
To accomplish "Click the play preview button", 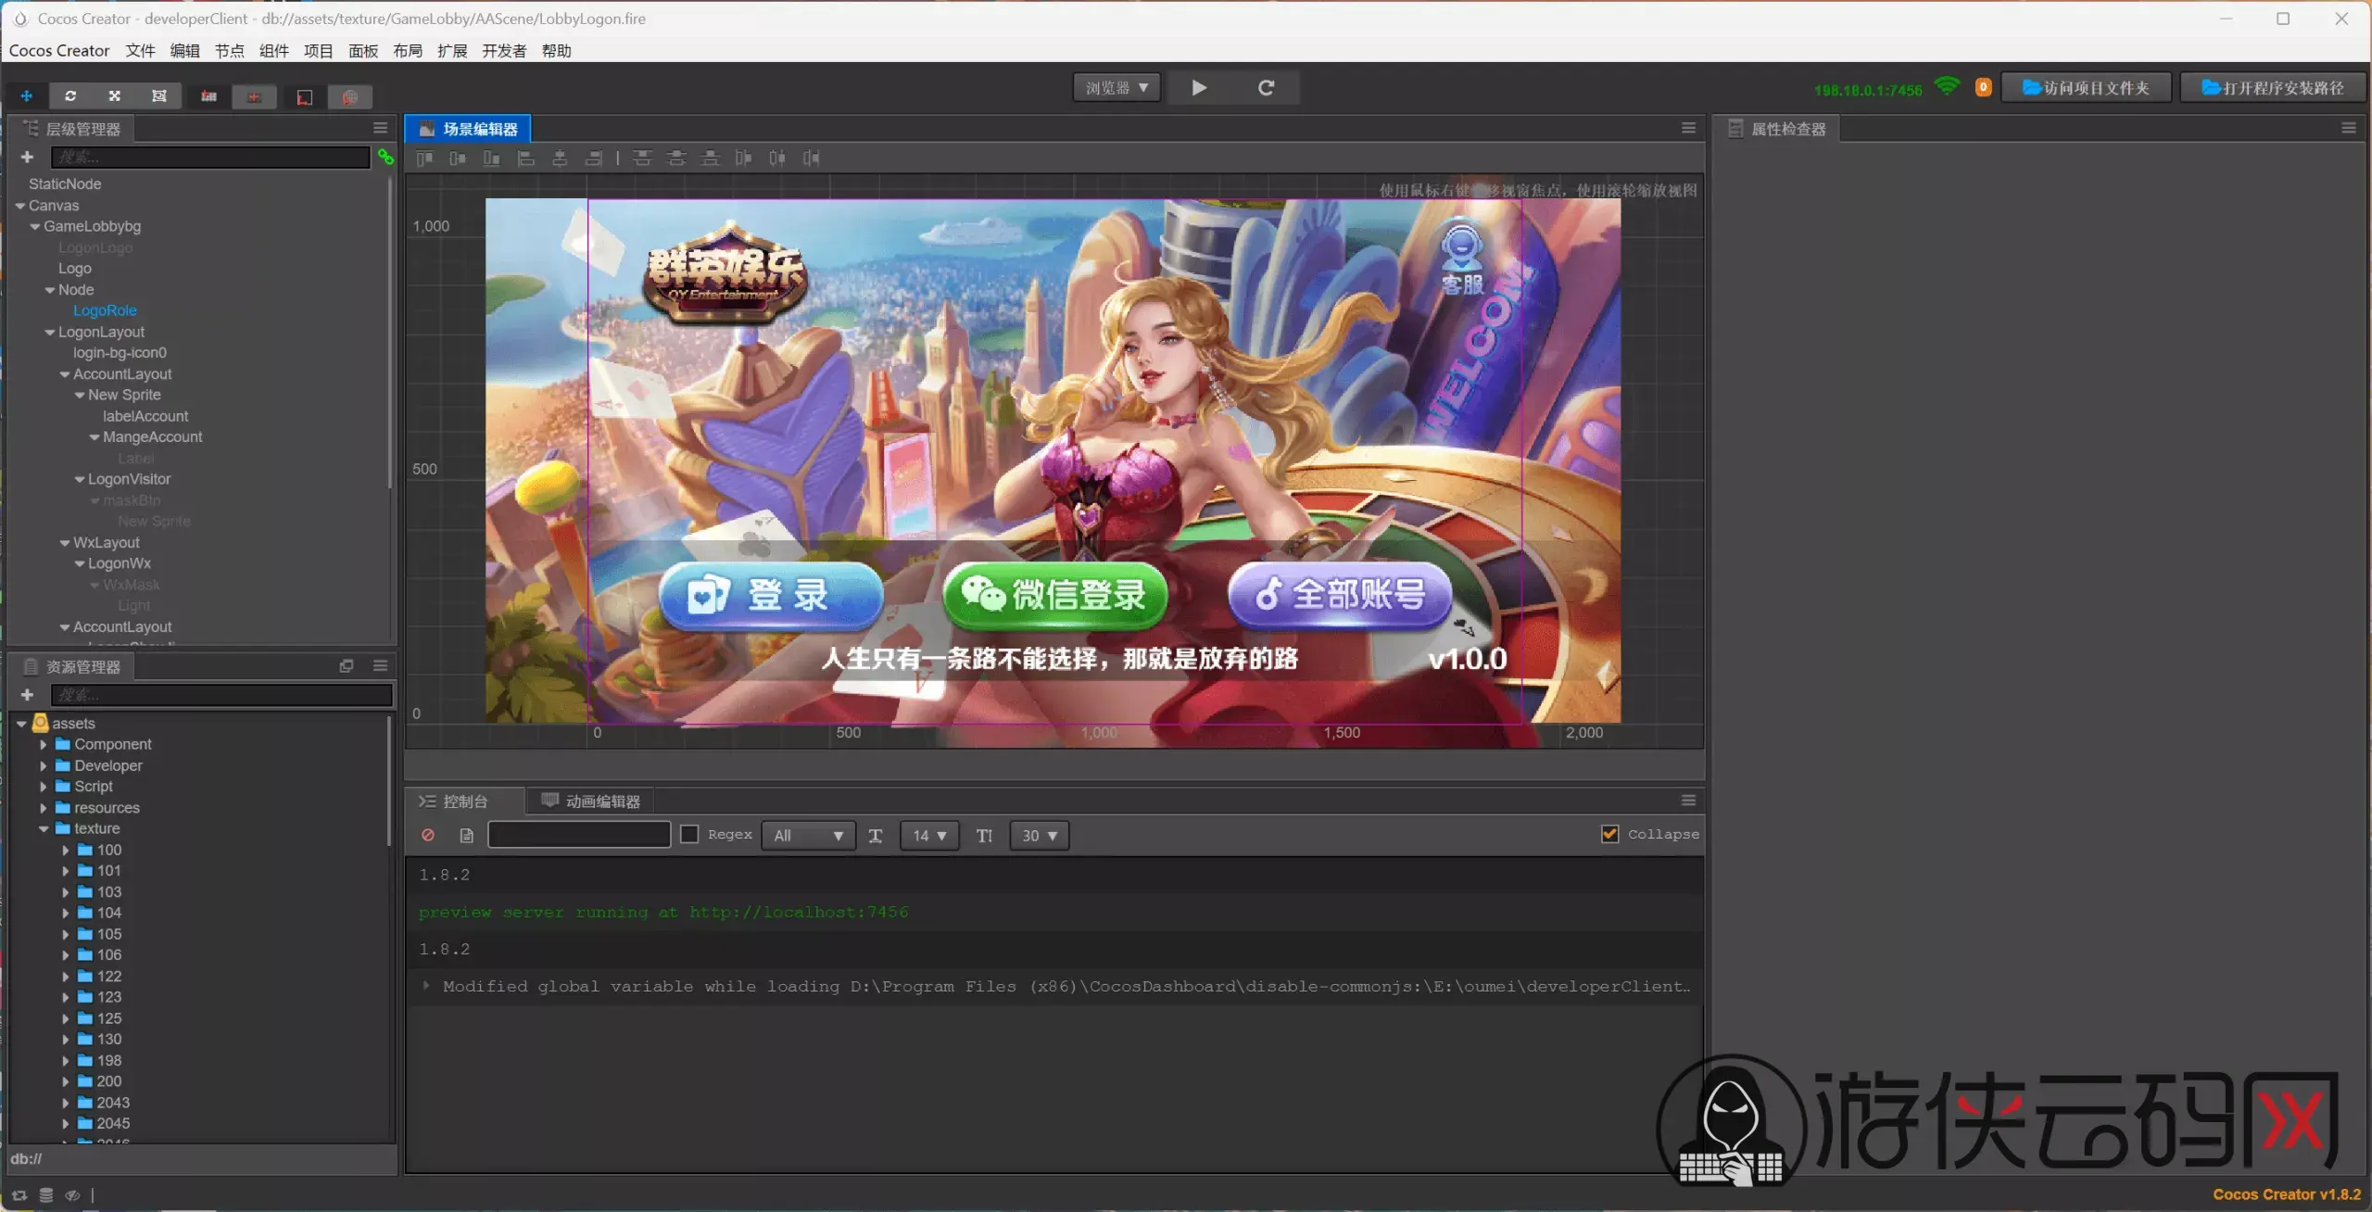I will tap(1199, 88).
